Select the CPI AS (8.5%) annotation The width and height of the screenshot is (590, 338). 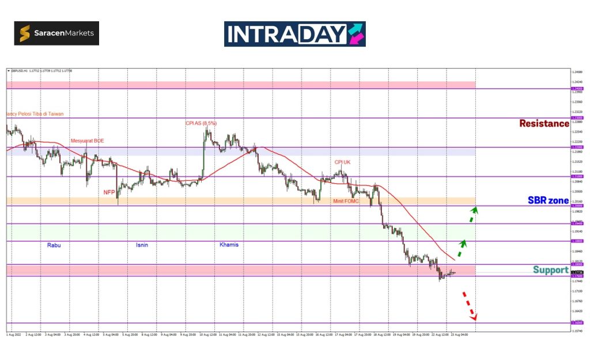click(201, 123)
